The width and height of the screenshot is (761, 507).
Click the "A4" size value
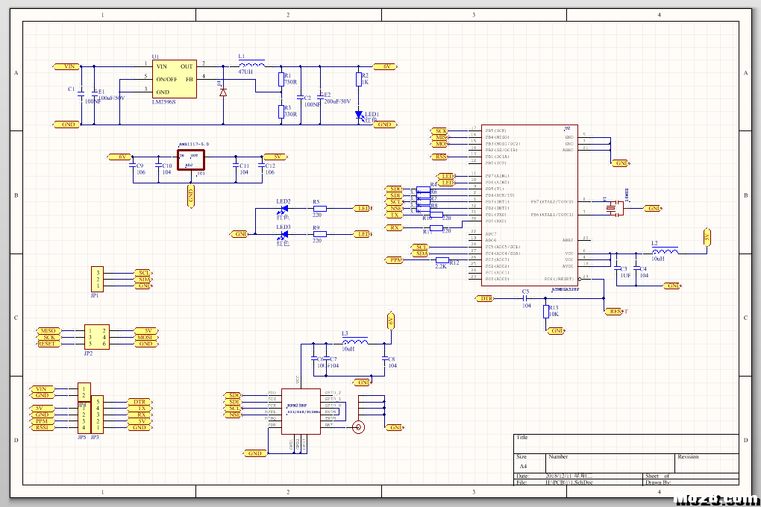[x=523, y=466]
